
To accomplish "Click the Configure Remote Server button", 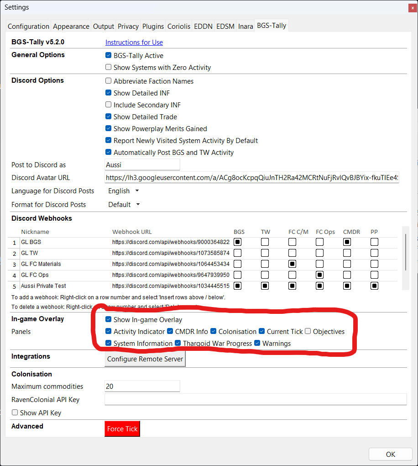I will (145, 359).
